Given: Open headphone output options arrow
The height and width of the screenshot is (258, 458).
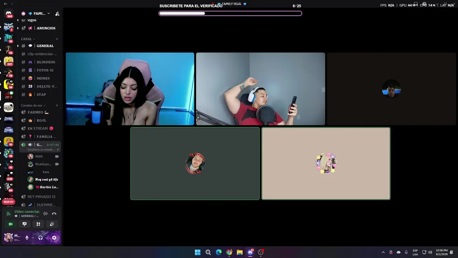Looking at the screenshot, I should 47,238.
